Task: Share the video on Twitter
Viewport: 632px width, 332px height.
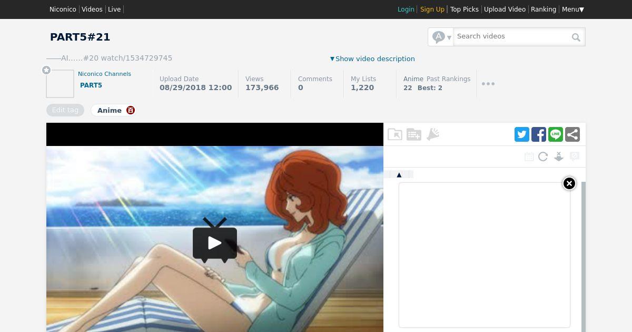Action: tap(522, 134)
